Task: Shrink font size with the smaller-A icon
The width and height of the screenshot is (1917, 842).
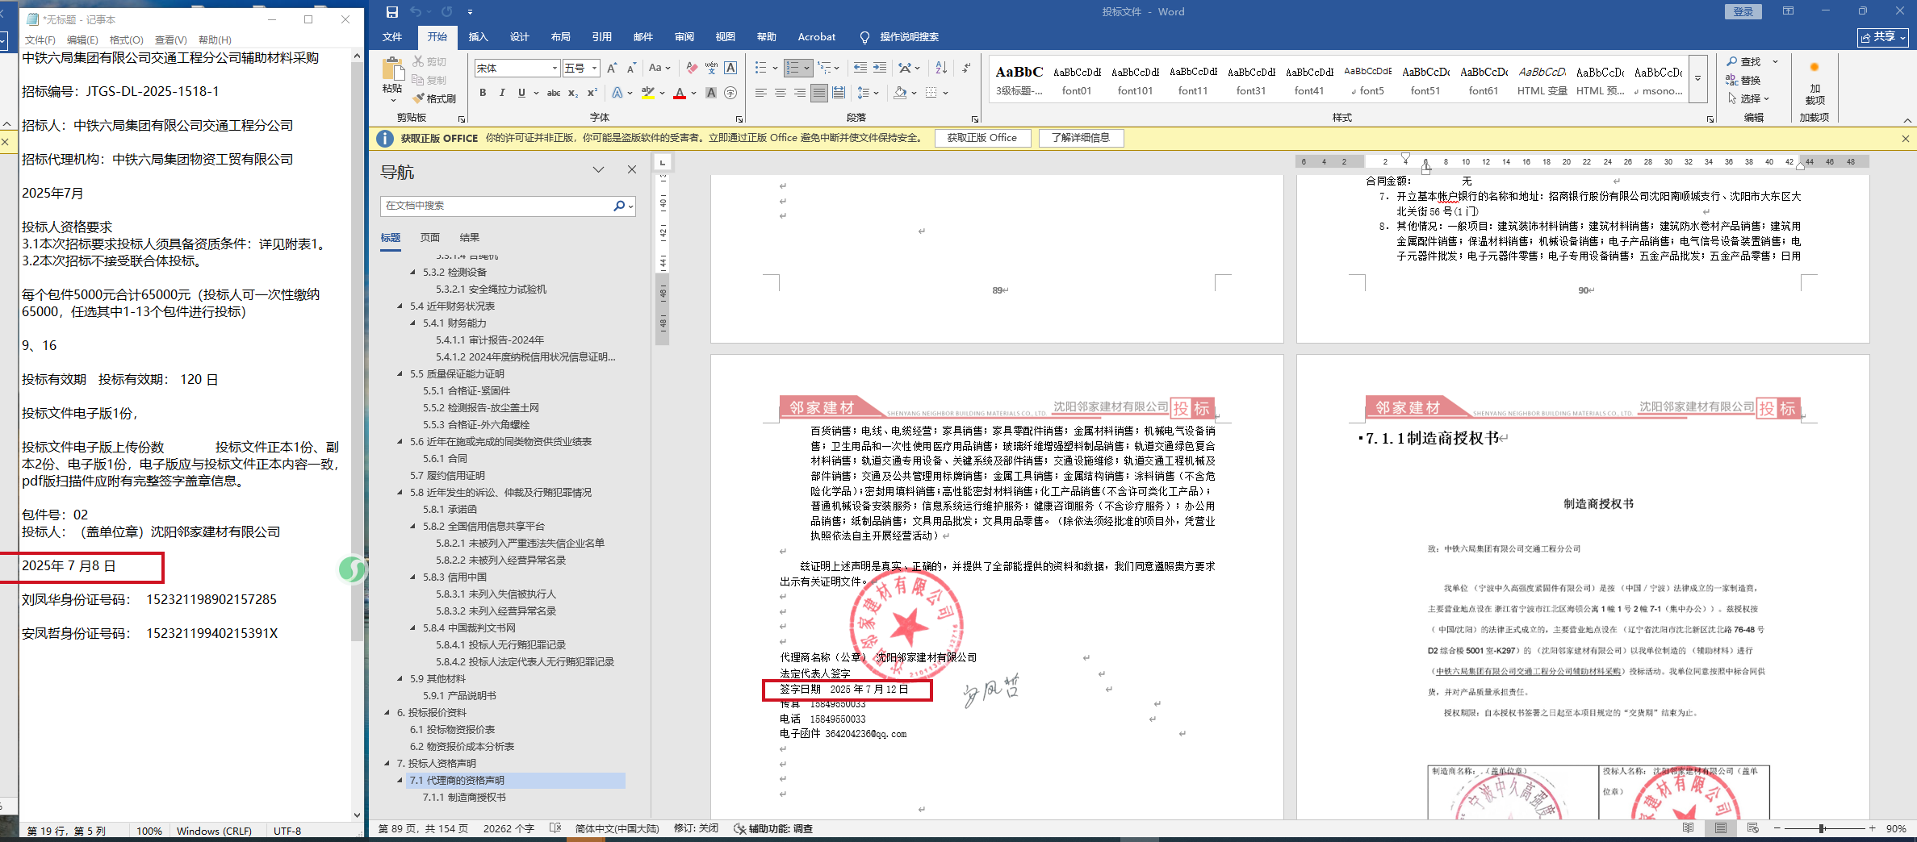Action: 631,69
